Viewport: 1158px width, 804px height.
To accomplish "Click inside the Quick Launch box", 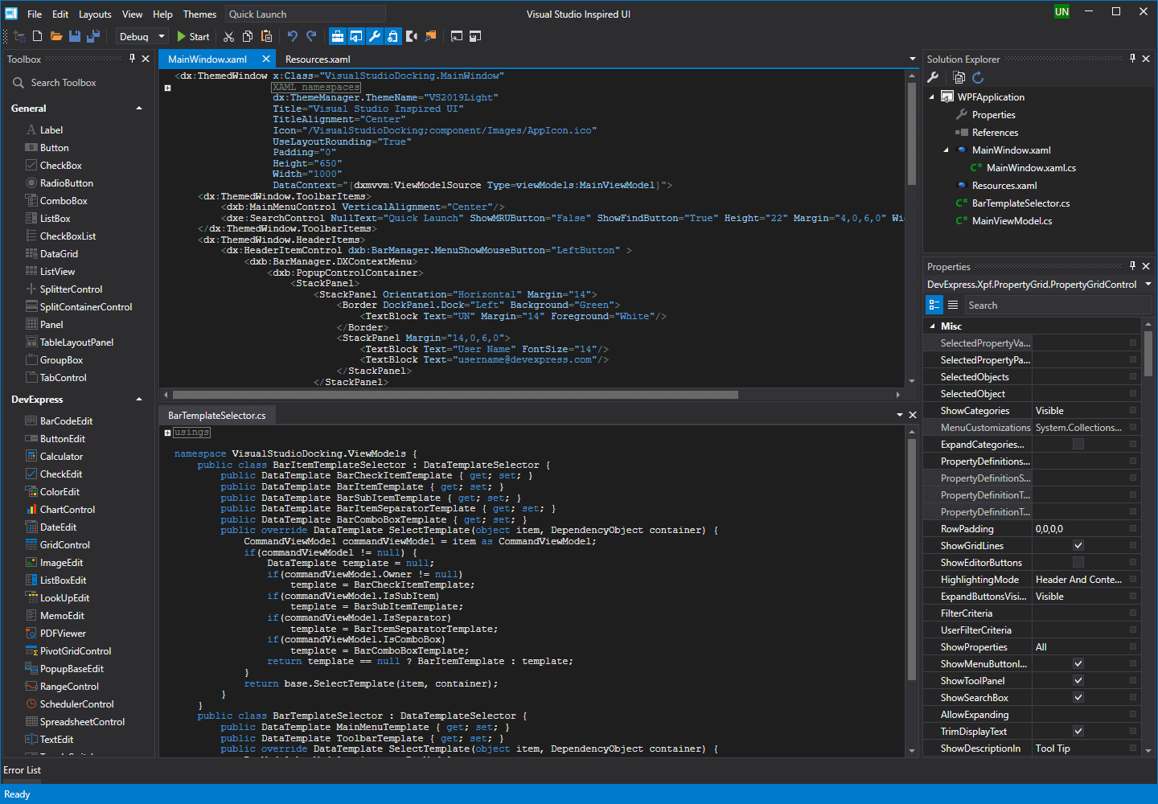I will tap(306, 14).
